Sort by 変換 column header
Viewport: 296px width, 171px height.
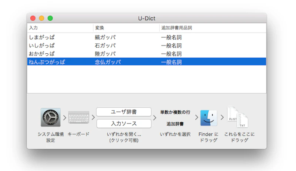pos(126,28)
